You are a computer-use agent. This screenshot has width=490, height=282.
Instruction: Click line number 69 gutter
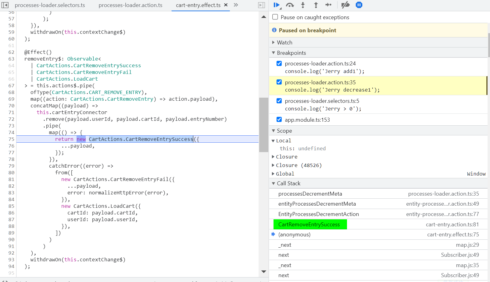point(11,99)
